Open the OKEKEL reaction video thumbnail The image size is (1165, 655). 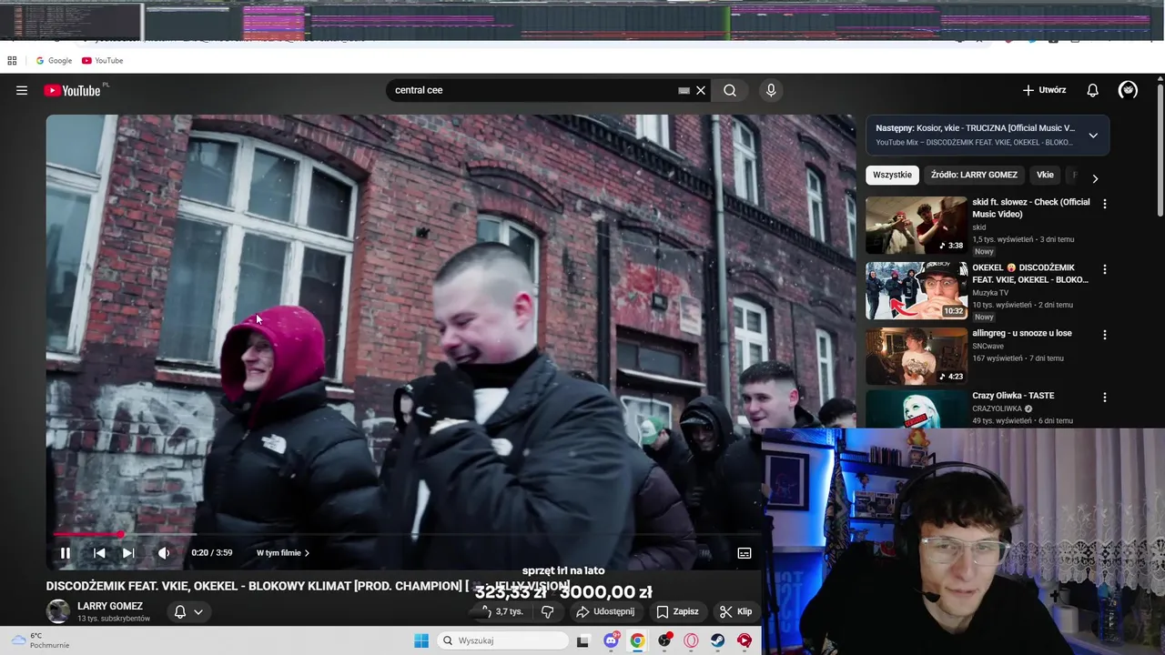917,290
